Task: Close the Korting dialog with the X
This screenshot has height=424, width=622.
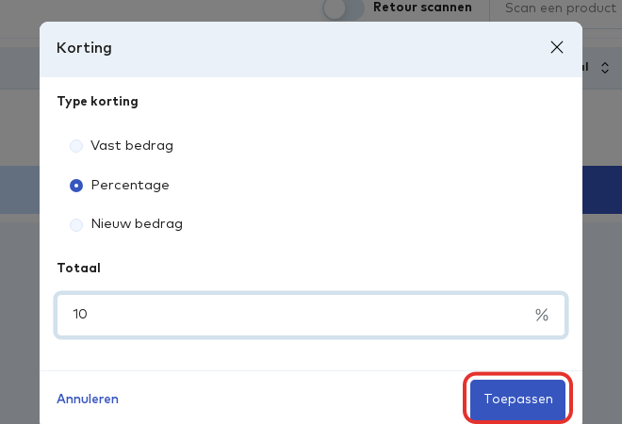Action: 557,47
